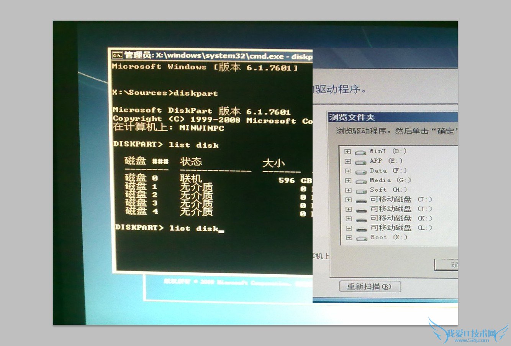Click the '596 GB' size value

[x=295, y=180]
